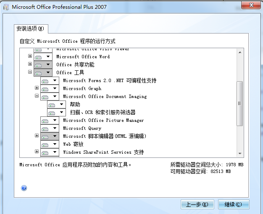The width and height of the screenshot is (263, 214).
Task: Click the scrollbar up arrow
Action: tap(240, 52)
